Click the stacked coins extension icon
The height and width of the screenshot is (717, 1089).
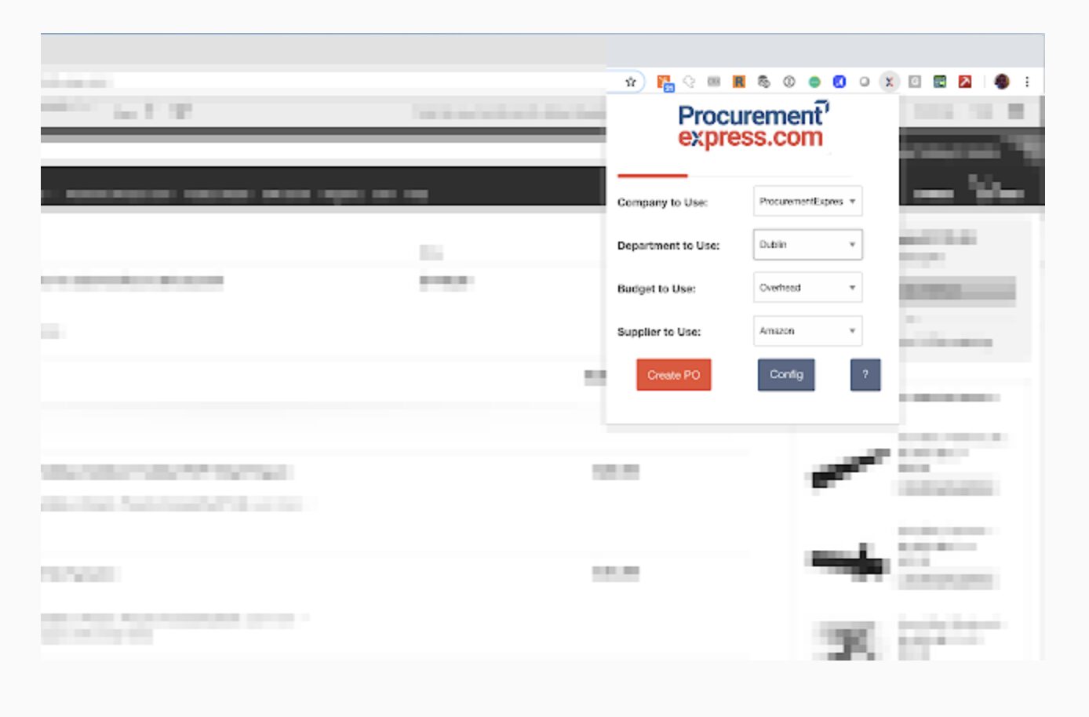(x=764, y=82)
